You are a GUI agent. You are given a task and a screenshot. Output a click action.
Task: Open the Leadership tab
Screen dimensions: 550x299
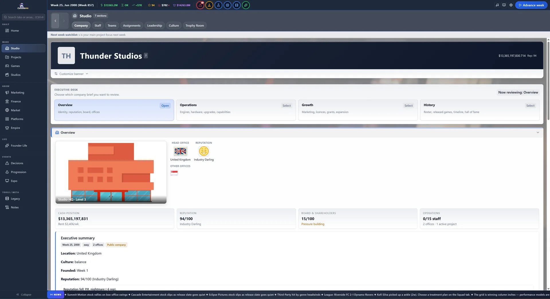[155, 25]
